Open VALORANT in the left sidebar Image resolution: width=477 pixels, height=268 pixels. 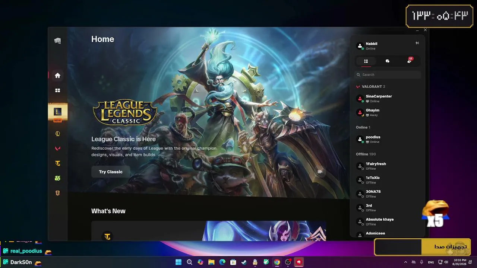(57, 149)
